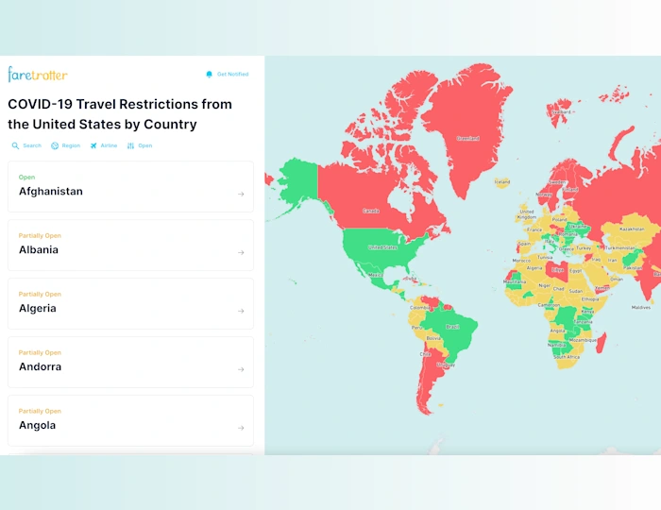Viewport: 661px width, 510px height.
Task: Click the Faretrotter logo
Action: (x=38, y=75)
